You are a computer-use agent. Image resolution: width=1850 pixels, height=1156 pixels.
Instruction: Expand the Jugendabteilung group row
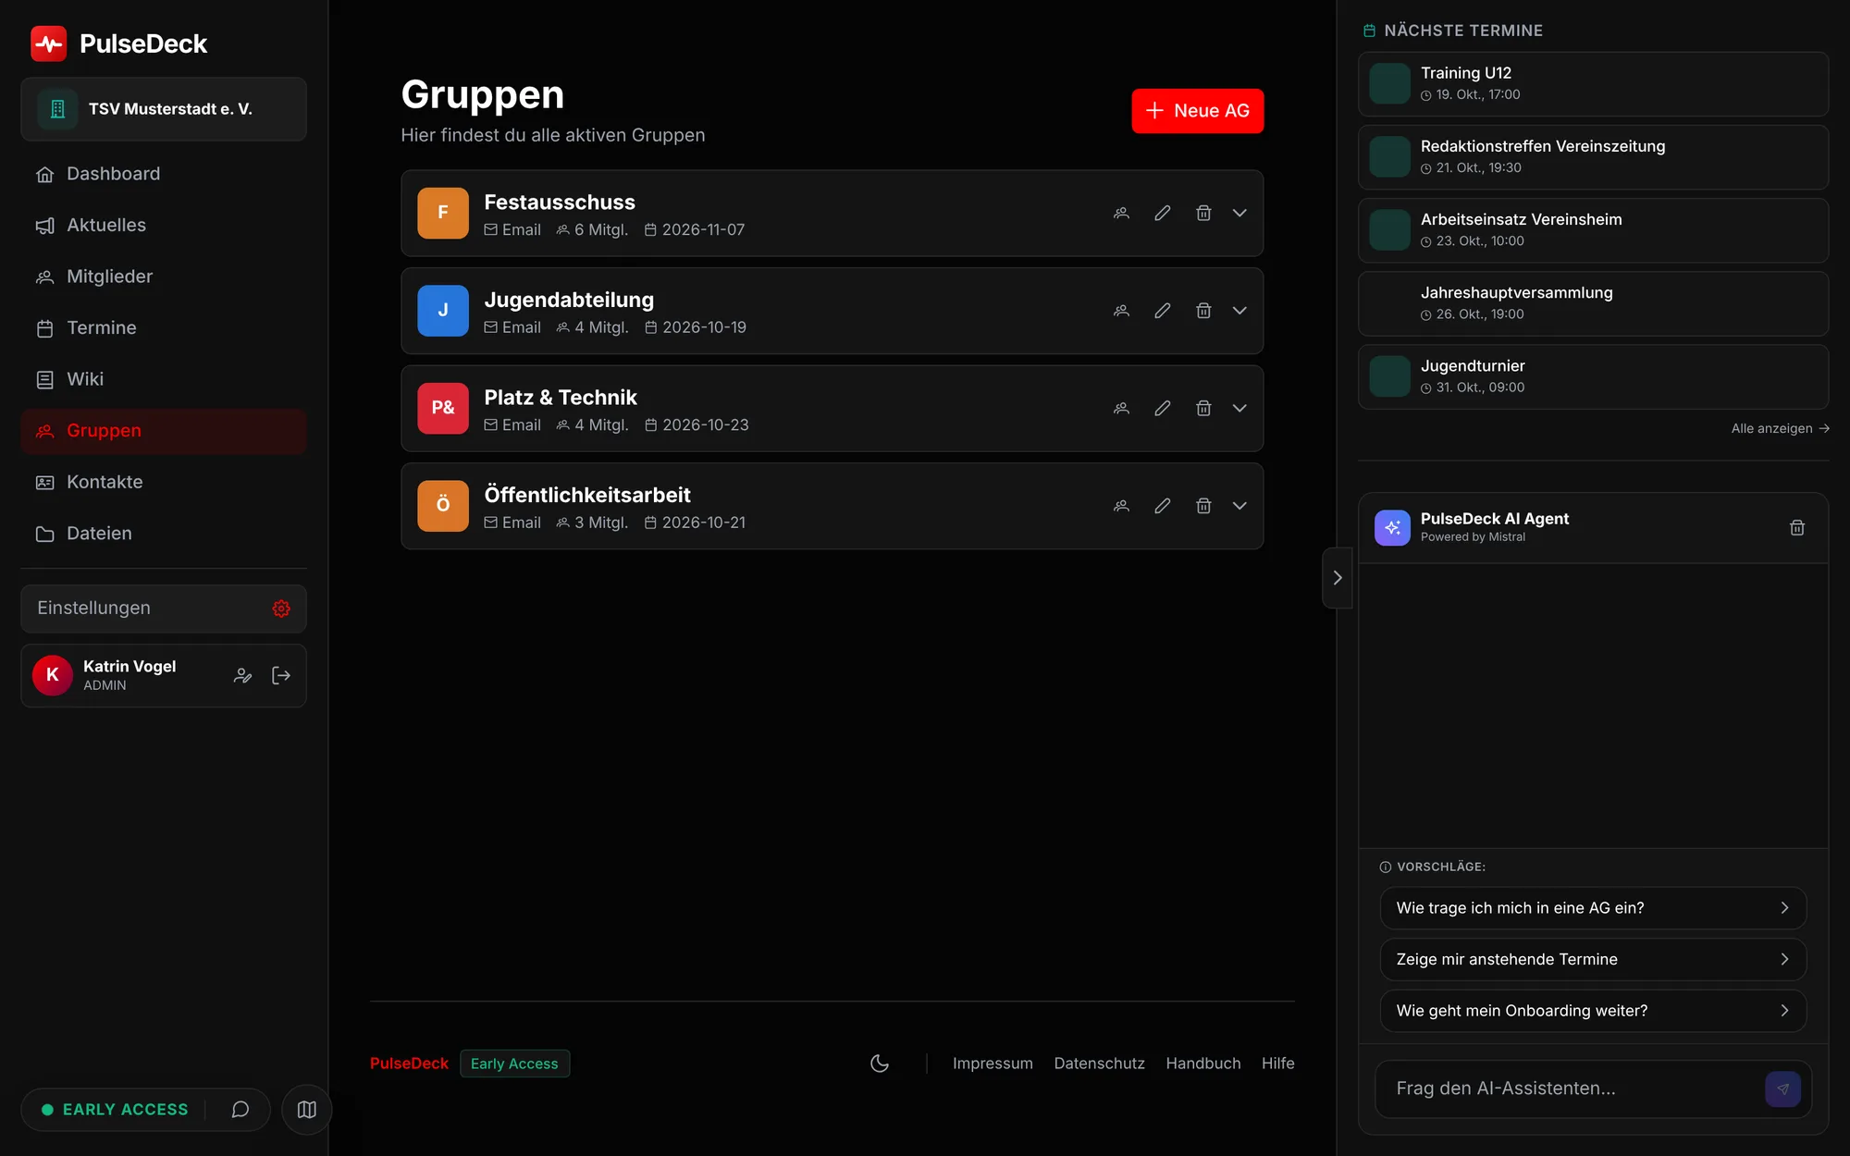[1239, 311]
